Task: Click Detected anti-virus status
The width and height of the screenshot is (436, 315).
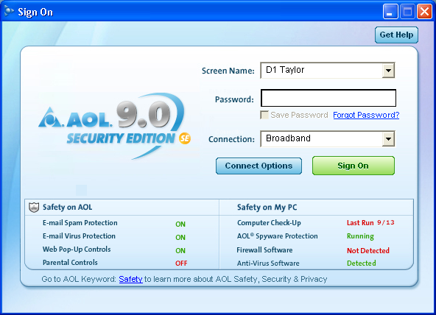Action: (362, 263)
